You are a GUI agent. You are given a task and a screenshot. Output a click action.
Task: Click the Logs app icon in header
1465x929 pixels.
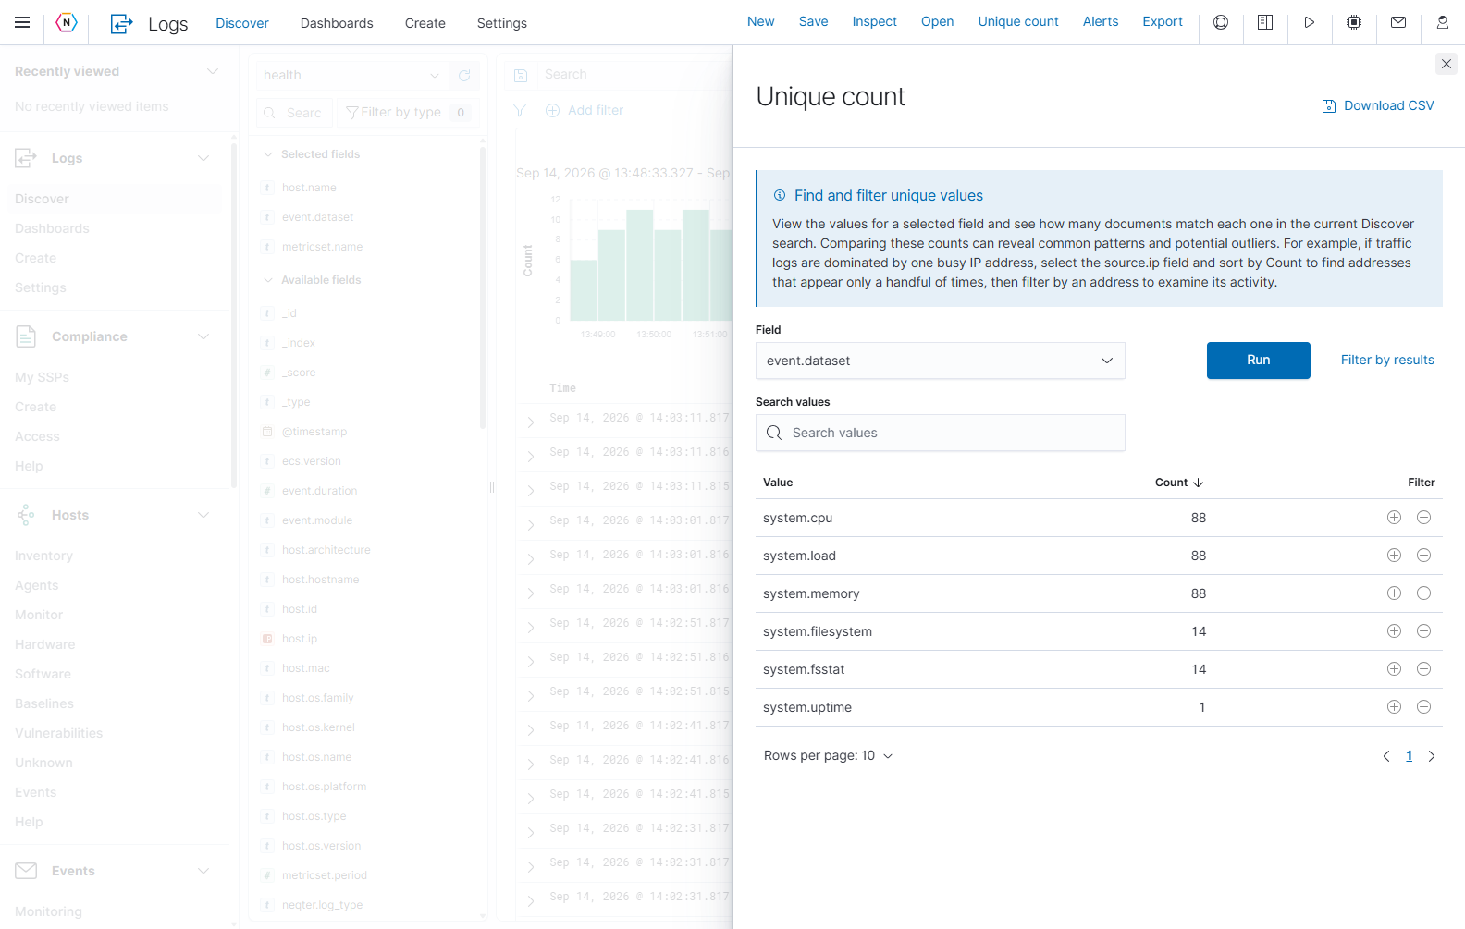121,23
